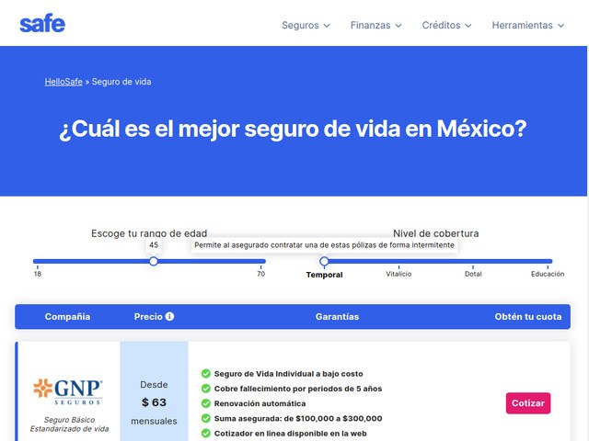Click the safe logo in header
Image resolution: width=589 pixels, height=441 pixels.
pyautogui.click(x=42, y=24)
